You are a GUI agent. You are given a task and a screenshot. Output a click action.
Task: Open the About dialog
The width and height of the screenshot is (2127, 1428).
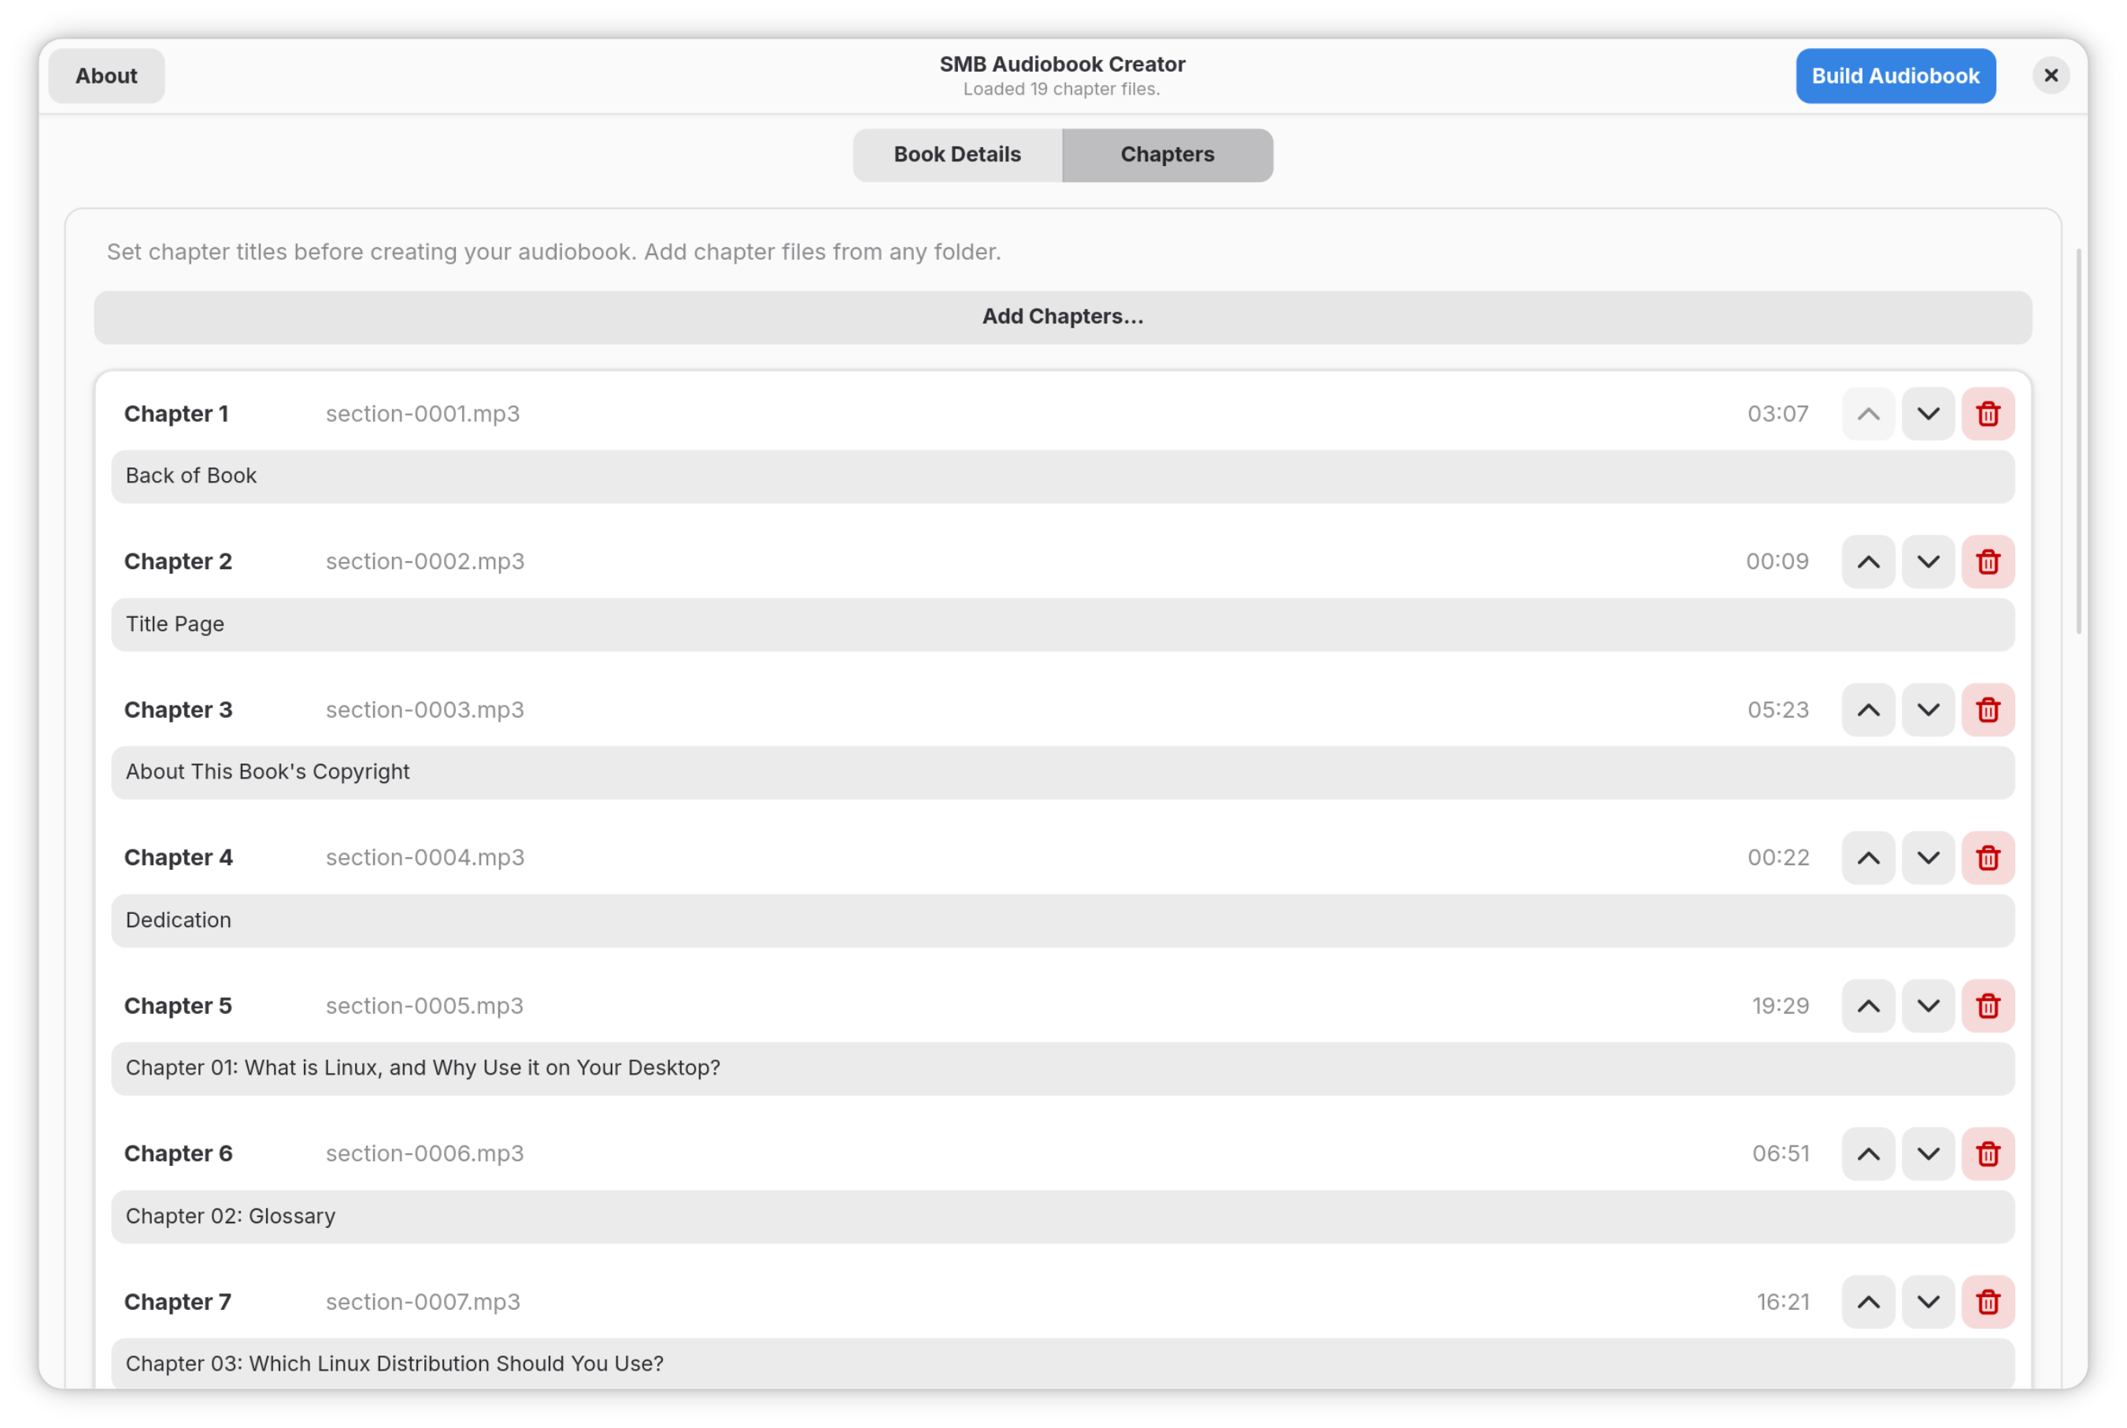pyautogui.click(x=106, y=76)
